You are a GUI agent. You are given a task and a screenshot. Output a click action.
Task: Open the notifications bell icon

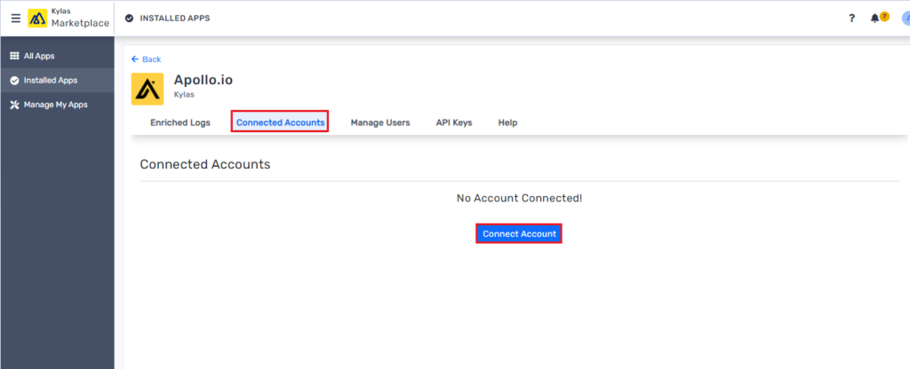coord(874,18)
